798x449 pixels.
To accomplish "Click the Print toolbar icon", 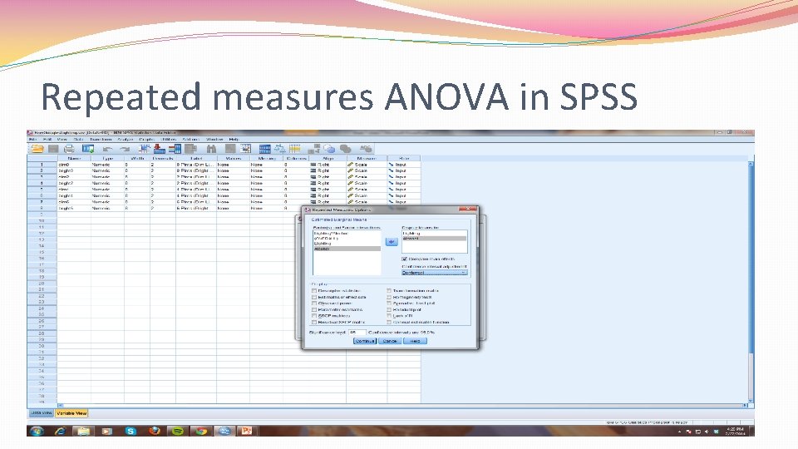I will tap(69, 149).
